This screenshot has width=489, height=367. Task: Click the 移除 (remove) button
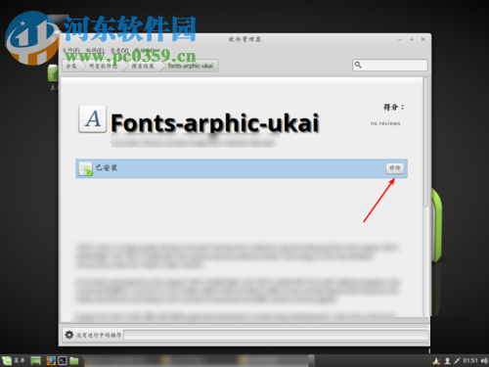pyautogui.click(x=395, y=168)
